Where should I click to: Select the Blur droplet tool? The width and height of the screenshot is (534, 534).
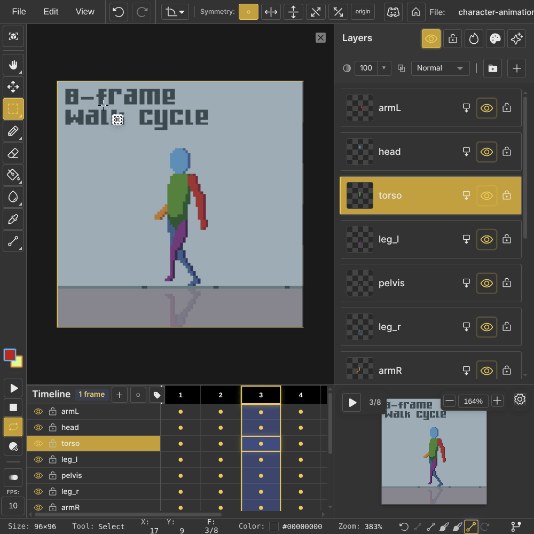pyautogui.click(x=13, y=197)
